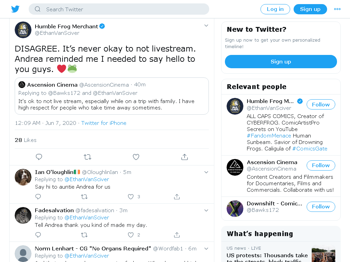Like the main tweet with heart icon
Screen dimensions: 350x262
[x=136, y=157]
